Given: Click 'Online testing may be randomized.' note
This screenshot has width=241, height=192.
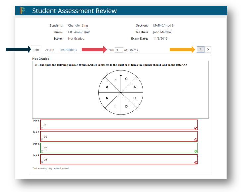Looking at the screenshot, I should 51,168.
